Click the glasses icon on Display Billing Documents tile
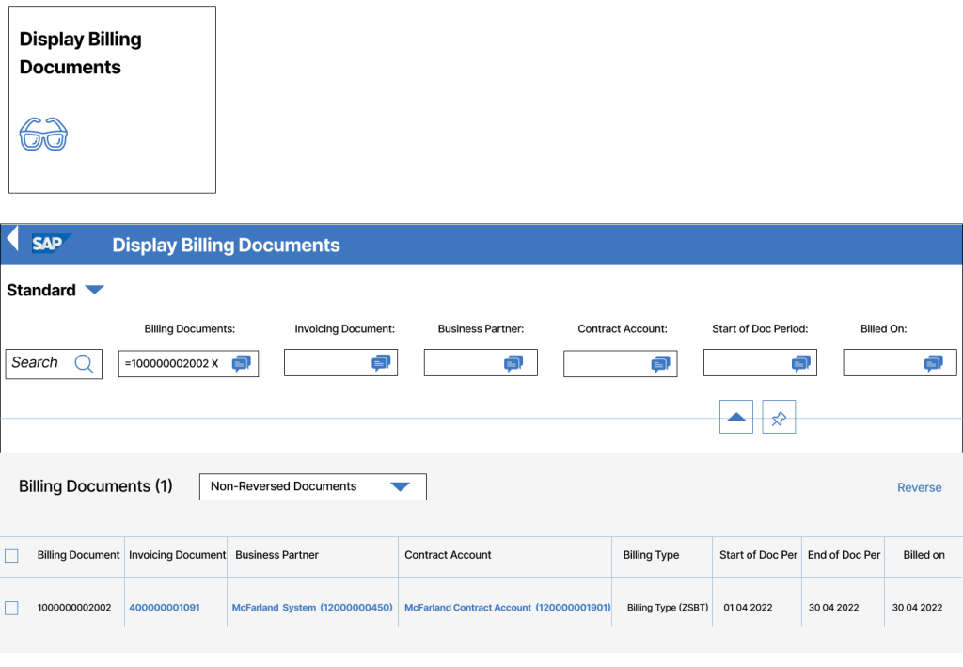The height and width of the screenshot is (667, 963). click(41, 134)
